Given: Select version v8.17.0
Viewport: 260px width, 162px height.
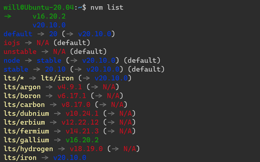Looking at the screenshot, I should 76,105.
